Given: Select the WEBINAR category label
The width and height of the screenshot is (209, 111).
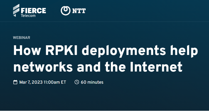Looking at the screenshot, I should tap(21, 38).
